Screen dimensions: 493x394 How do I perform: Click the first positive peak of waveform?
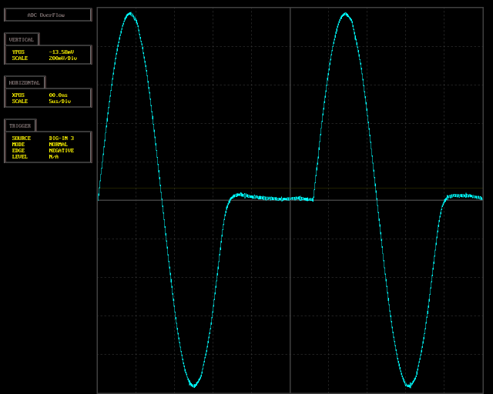[130, 14]
